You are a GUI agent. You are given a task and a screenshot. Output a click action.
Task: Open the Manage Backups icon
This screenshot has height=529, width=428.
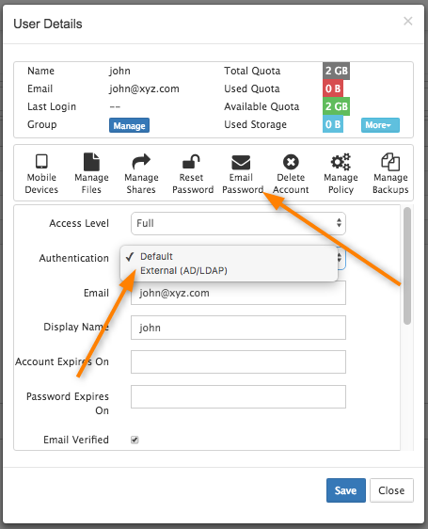(390, 162)
